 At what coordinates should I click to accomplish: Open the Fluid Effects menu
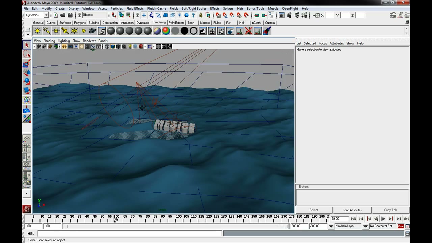(135, 8)
